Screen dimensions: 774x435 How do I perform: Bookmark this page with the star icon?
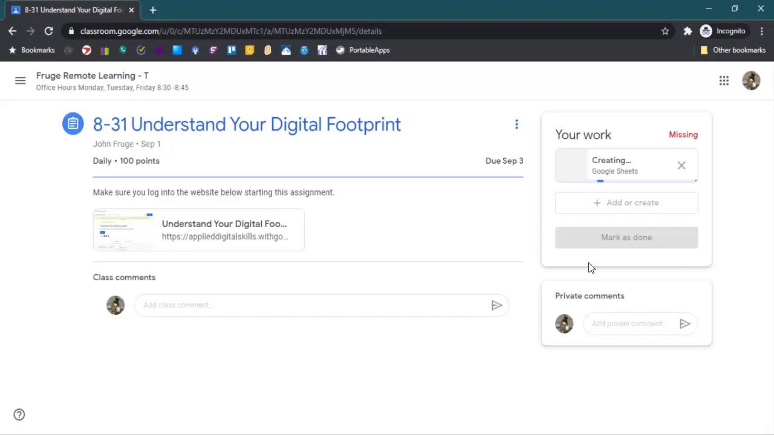coord(665,31)
